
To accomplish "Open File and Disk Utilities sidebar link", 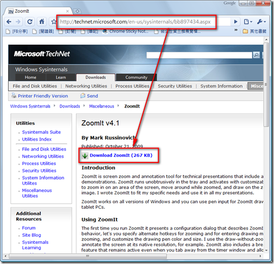I will click(x=44, y=149).
